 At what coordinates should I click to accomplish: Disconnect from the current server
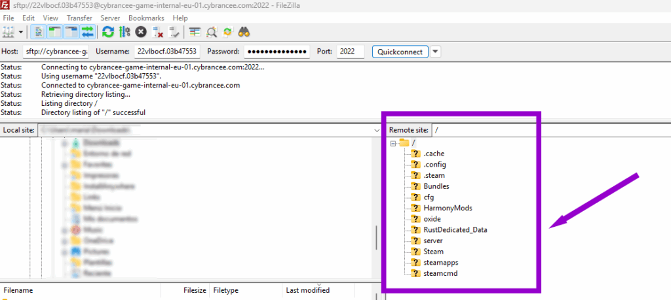(x=158, y=32)
